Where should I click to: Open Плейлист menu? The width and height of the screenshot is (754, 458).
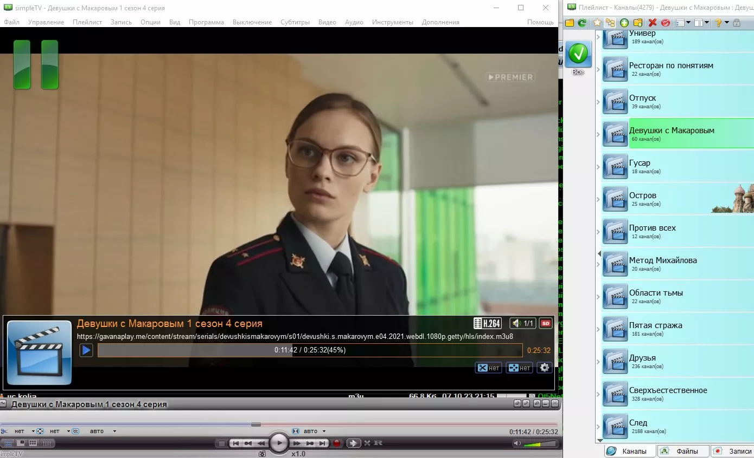87,22
